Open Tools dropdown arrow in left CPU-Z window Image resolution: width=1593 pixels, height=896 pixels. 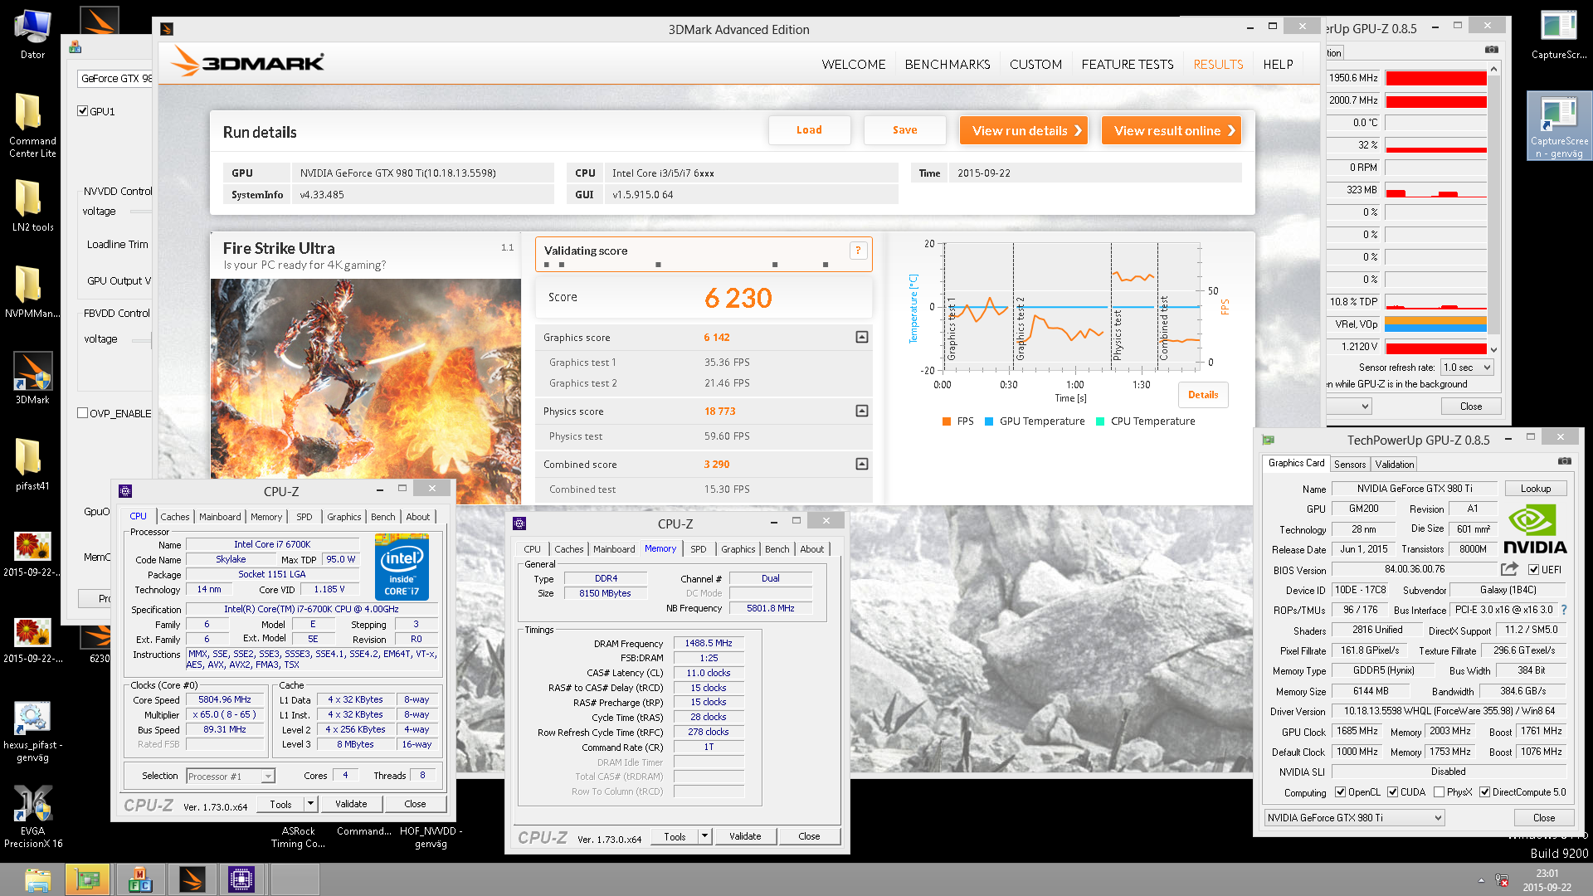tap(310, 804)
